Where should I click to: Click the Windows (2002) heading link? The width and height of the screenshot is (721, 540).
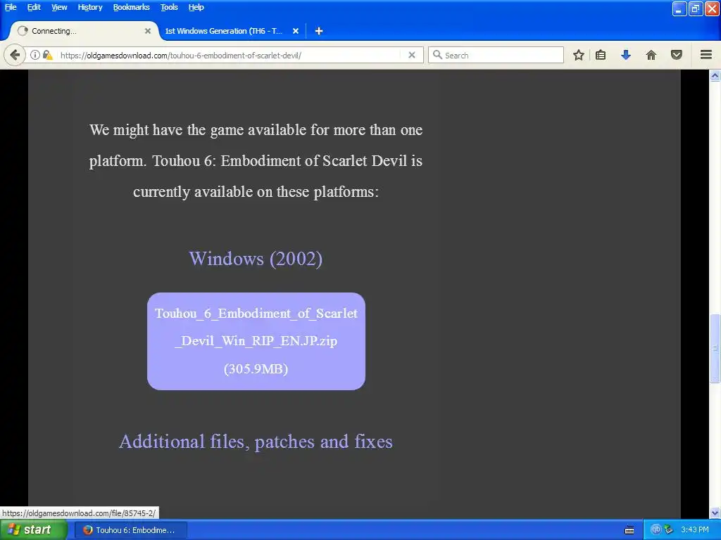pyautogui.click(x=256, y=259)
